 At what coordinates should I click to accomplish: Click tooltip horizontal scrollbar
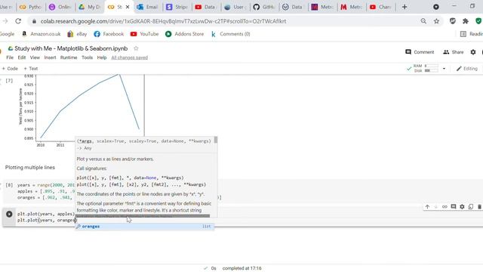pyautogui.click(x=143, y=216)
